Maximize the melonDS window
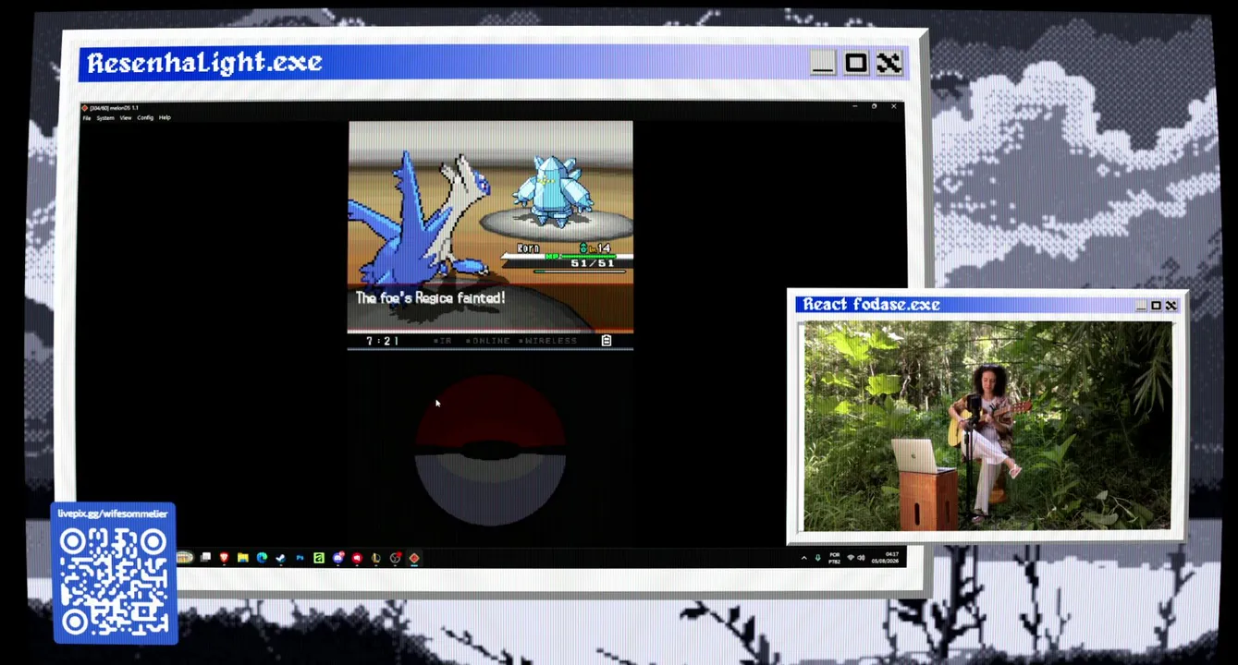The width and height of the screenshot is (1238, 665). pos(874,106)
